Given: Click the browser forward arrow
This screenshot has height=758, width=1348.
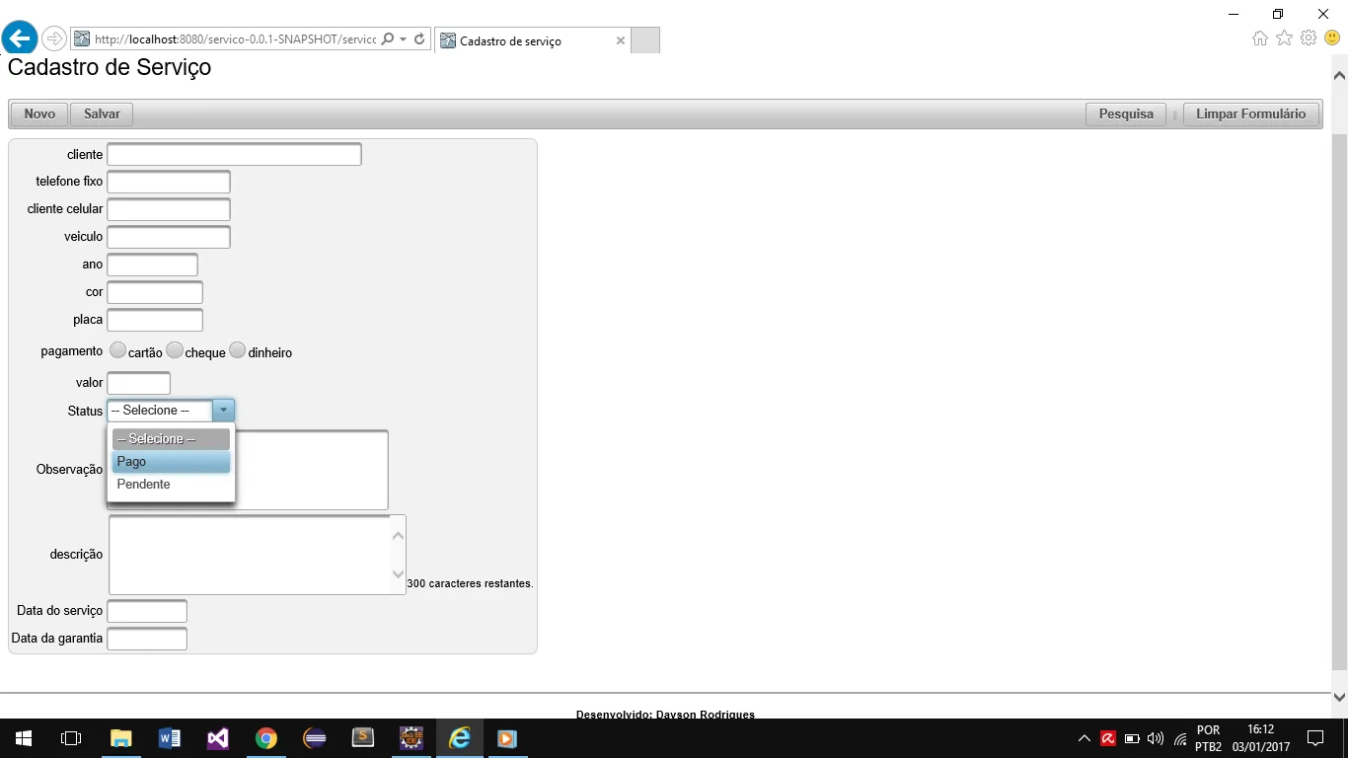Looking at the screenshot, I should [x=54, y=39].
